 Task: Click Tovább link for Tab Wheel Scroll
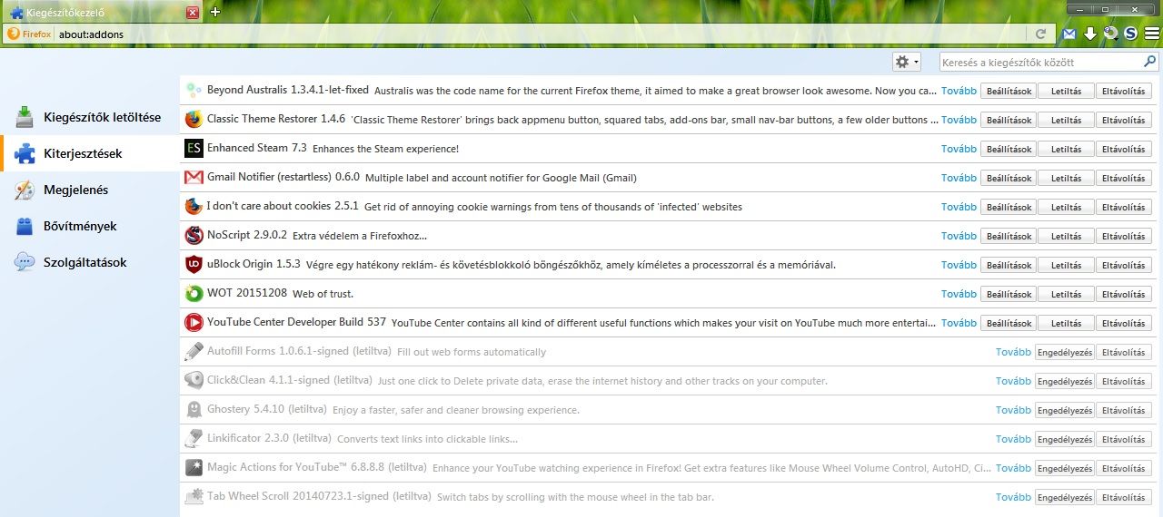[1013, 497]
